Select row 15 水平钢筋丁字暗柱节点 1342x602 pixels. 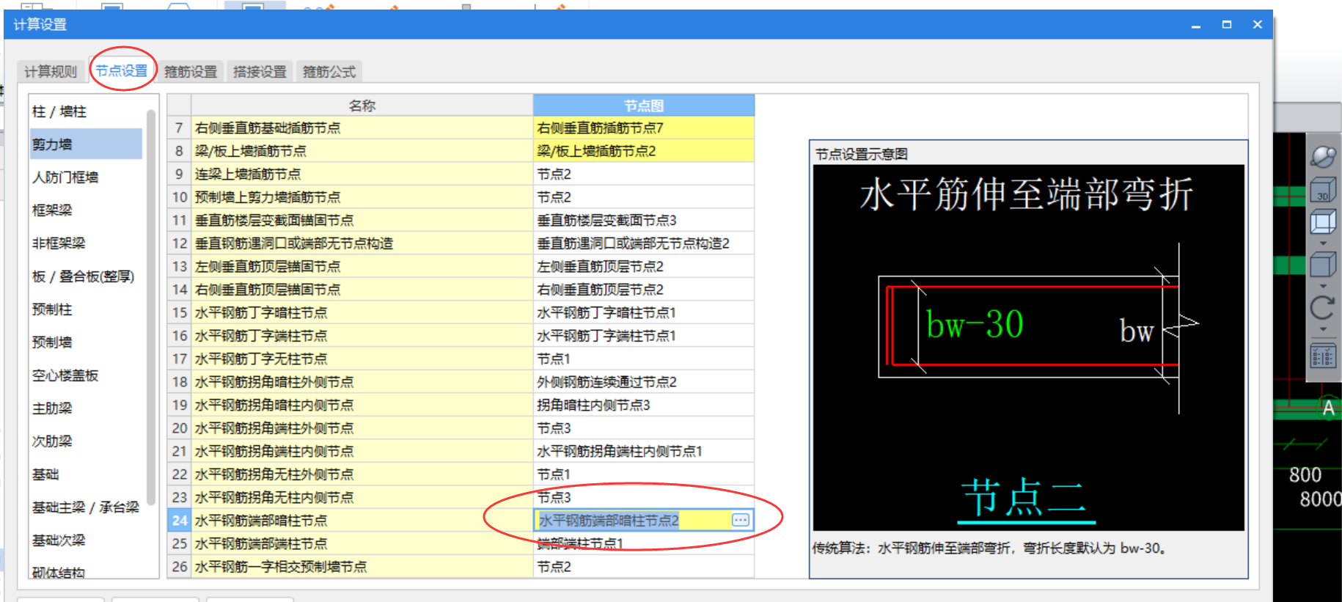point(362,312)
